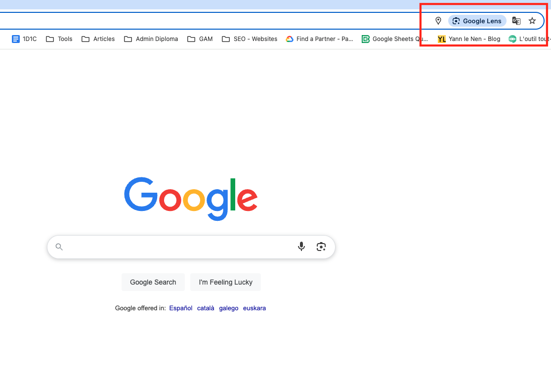Focus the Google search input field
The width and height of the screenshot is (551, 374).
tap(178, 247)
